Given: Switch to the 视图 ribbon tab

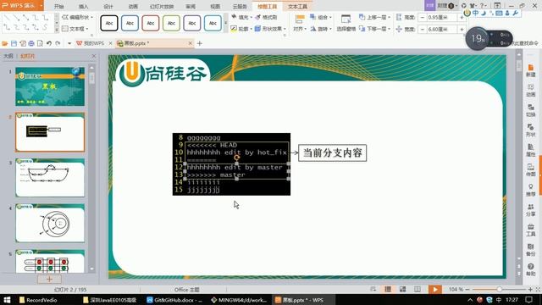Looking at the screenshot, I should click(x=215, y=6).
